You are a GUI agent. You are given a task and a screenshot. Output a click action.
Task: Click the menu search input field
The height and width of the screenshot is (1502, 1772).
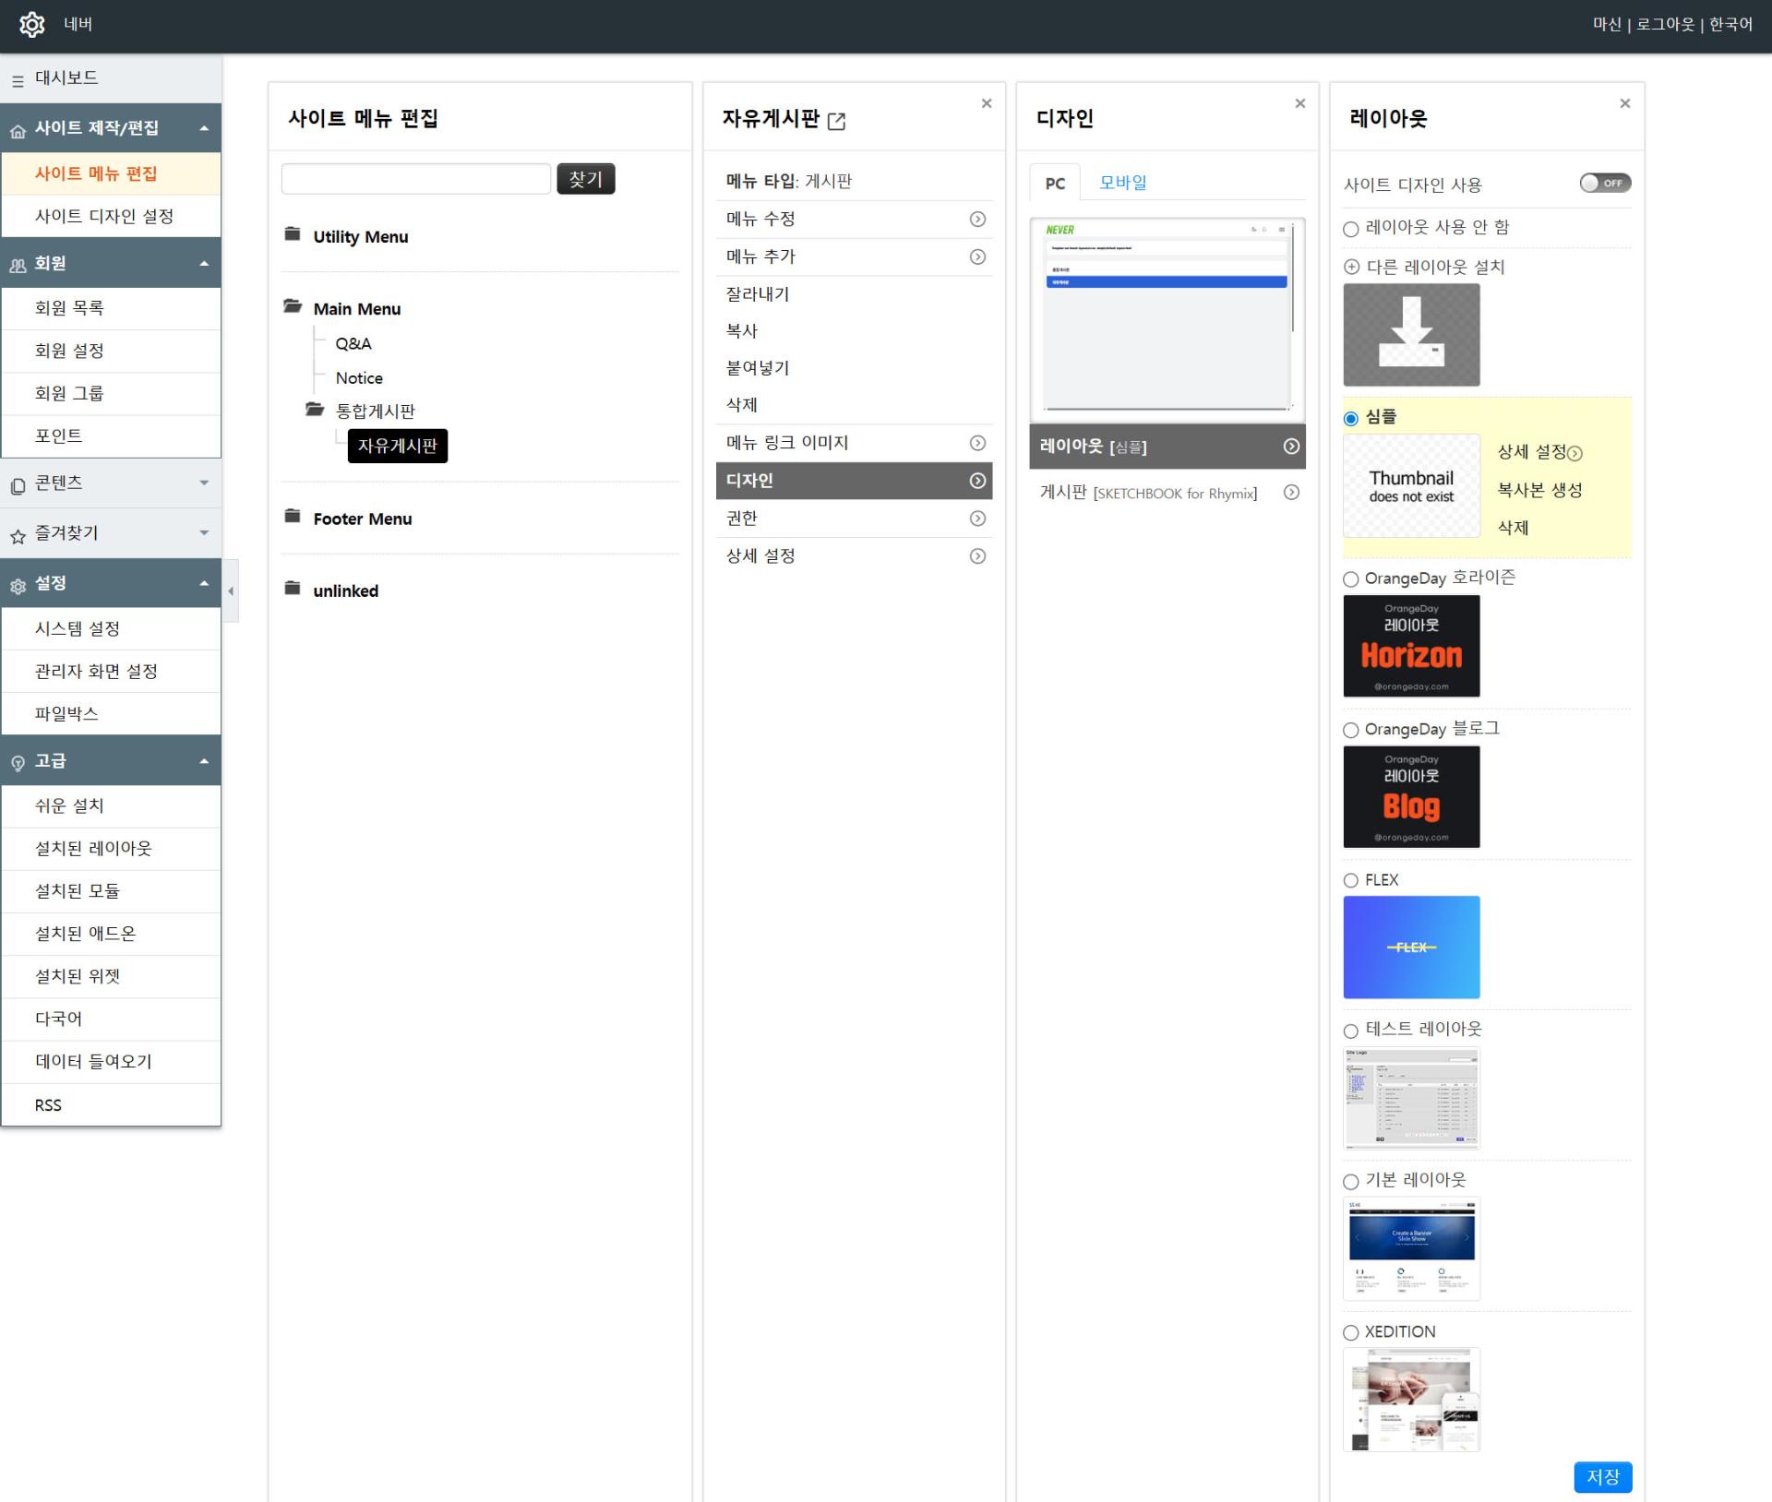(415, 179)
